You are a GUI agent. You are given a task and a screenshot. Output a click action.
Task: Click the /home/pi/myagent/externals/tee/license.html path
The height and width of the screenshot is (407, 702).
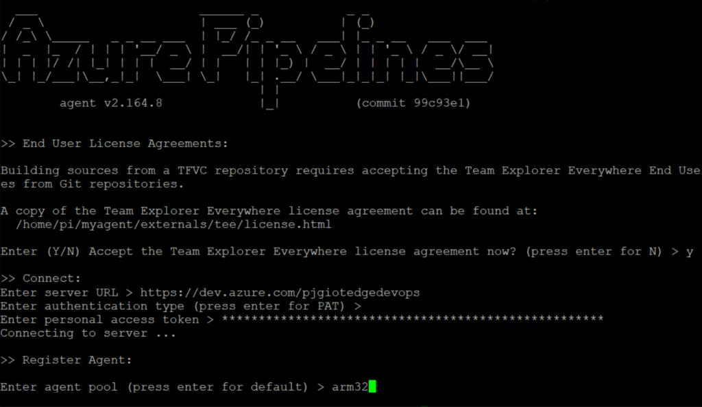click(173, 224)
